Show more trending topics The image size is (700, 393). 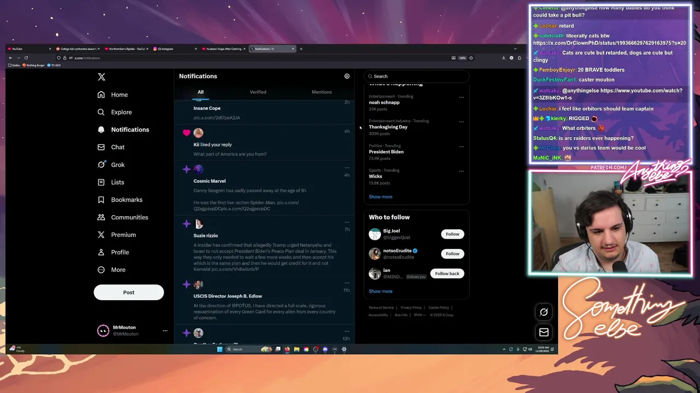point(380,197)
